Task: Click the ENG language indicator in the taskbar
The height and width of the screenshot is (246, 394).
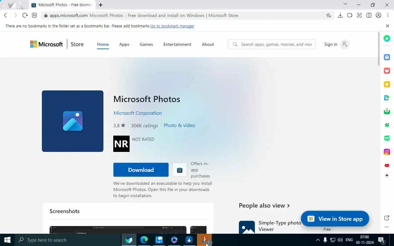Action: 349,240
